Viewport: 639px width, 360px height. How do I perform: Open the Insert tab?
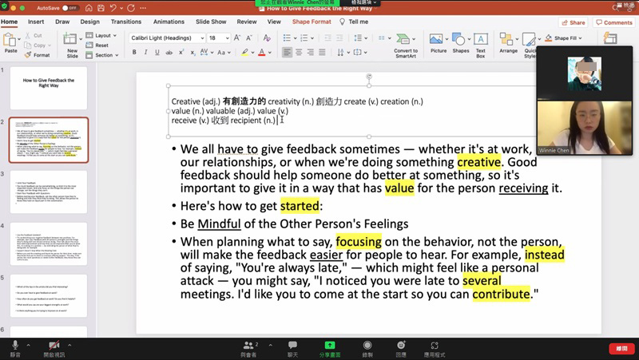(x=36, y=22)
